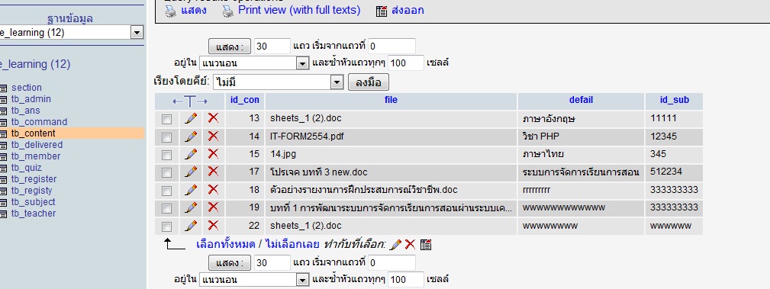Tick checkbox for id_con 19
This screenshot has height=289, width=770.
[167, 208]
